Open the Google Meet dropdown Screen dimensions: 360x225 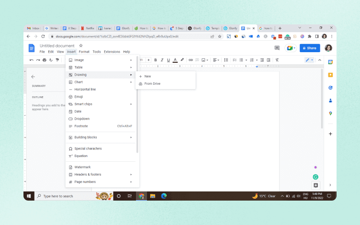(291, 48)
